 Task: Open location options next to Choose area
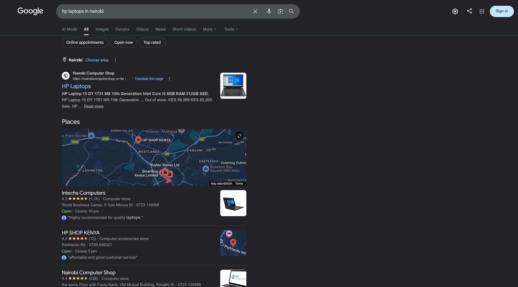116,60
